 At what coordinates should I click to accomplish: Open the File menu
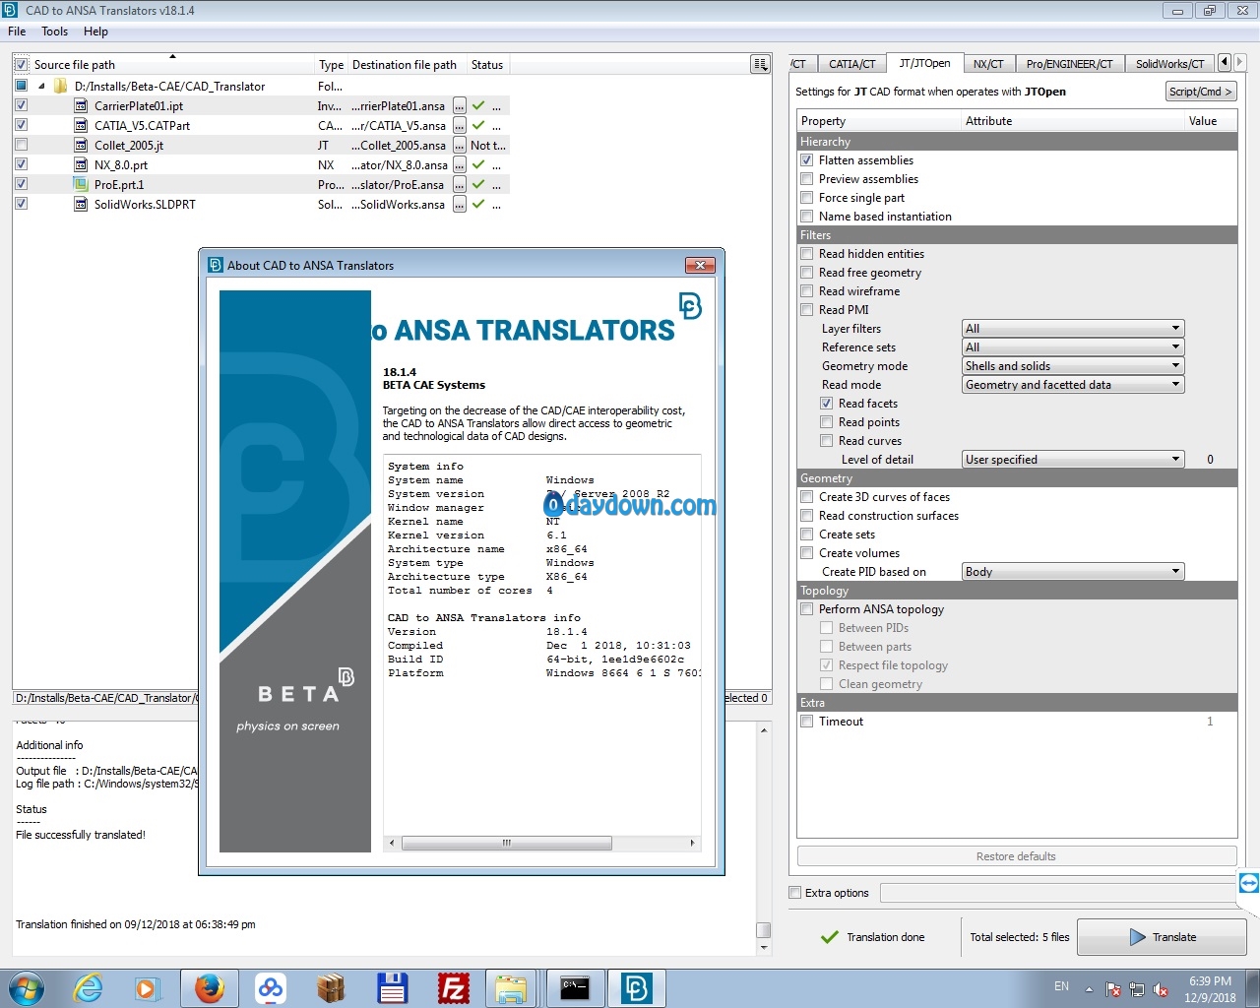click(17, 31)
